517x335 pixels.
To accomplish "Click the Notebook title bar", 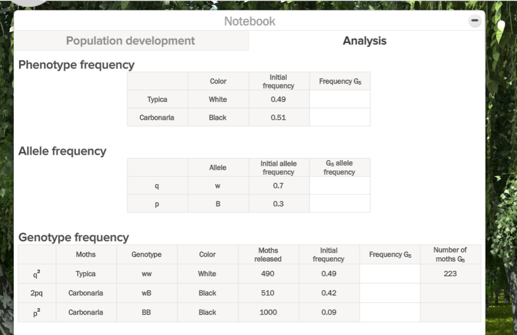I will pos(250,21).
